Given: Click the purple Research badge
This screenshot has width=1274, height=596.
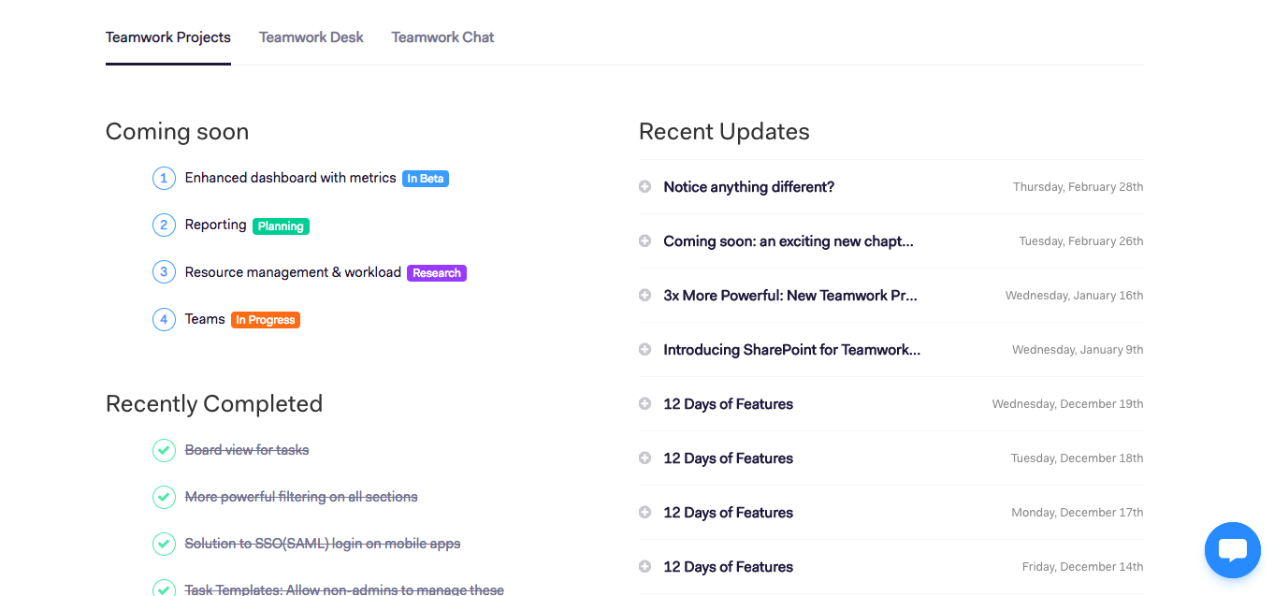Looking at the screenshot, I should click(437, 273).
